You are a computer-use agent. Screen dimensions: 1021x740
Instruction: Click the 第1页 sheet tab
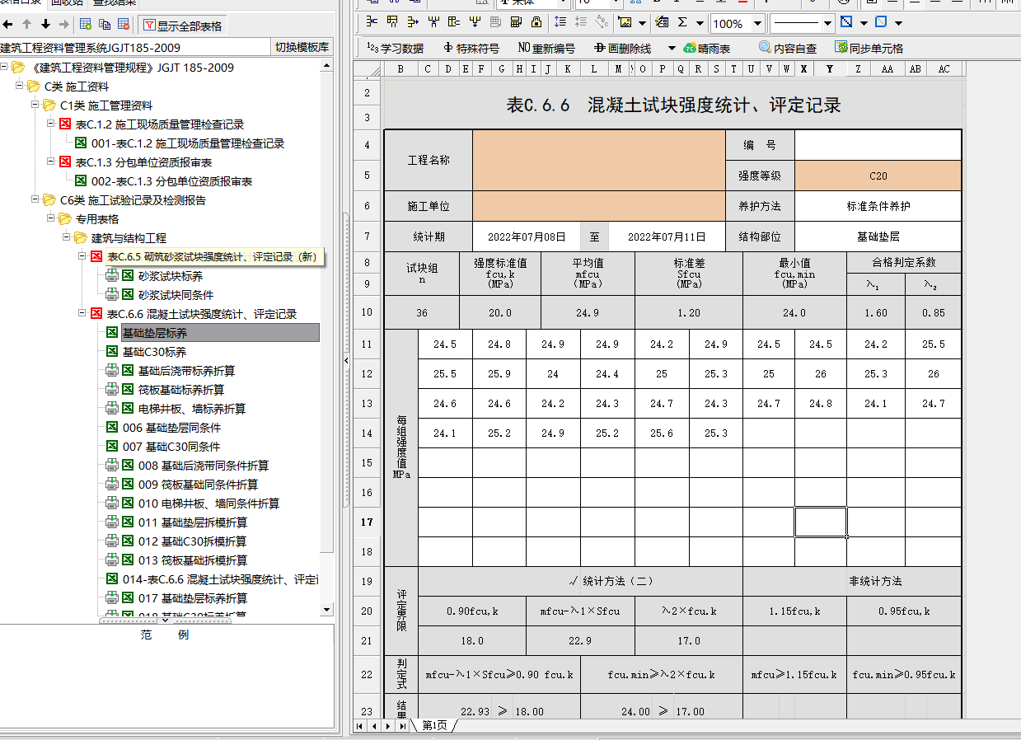434,725
